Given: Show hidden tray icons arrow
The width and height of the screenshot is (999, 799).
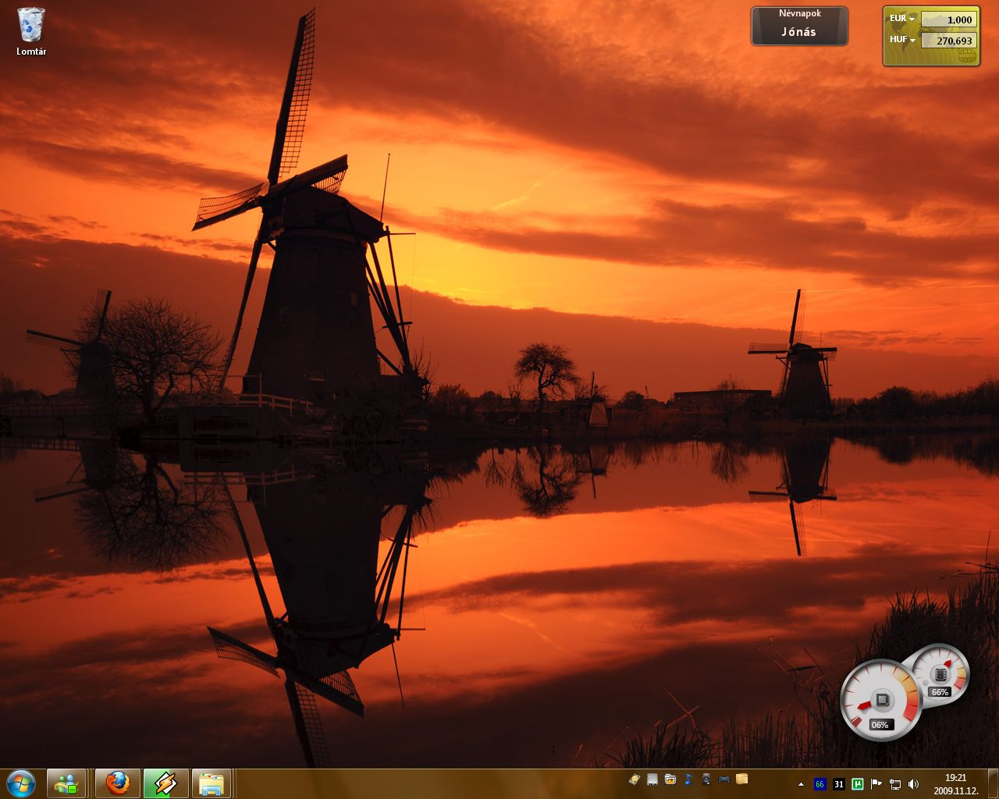Looking at the screenshot, I should pos(801,784).
